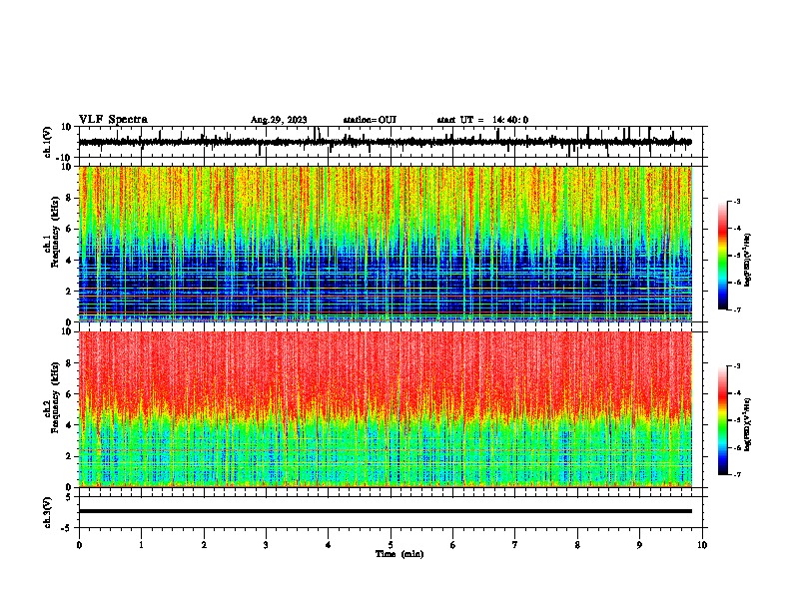Viewport: 791px width, 611px height.
Task: Click the ch.1 spectrogram panel
Action: pos(386,244)
